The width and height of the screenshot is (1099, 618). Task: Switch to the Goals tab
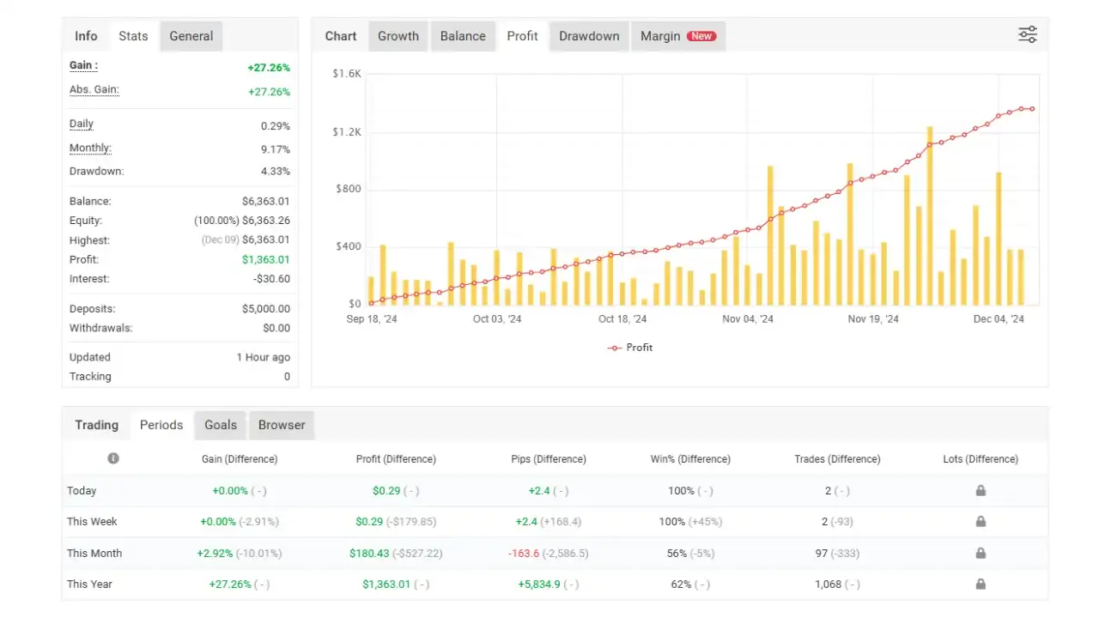coord(220,424)
